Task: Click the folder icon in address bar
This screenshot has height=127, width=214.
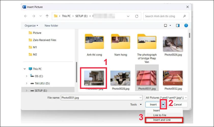Action: point(56,16)
